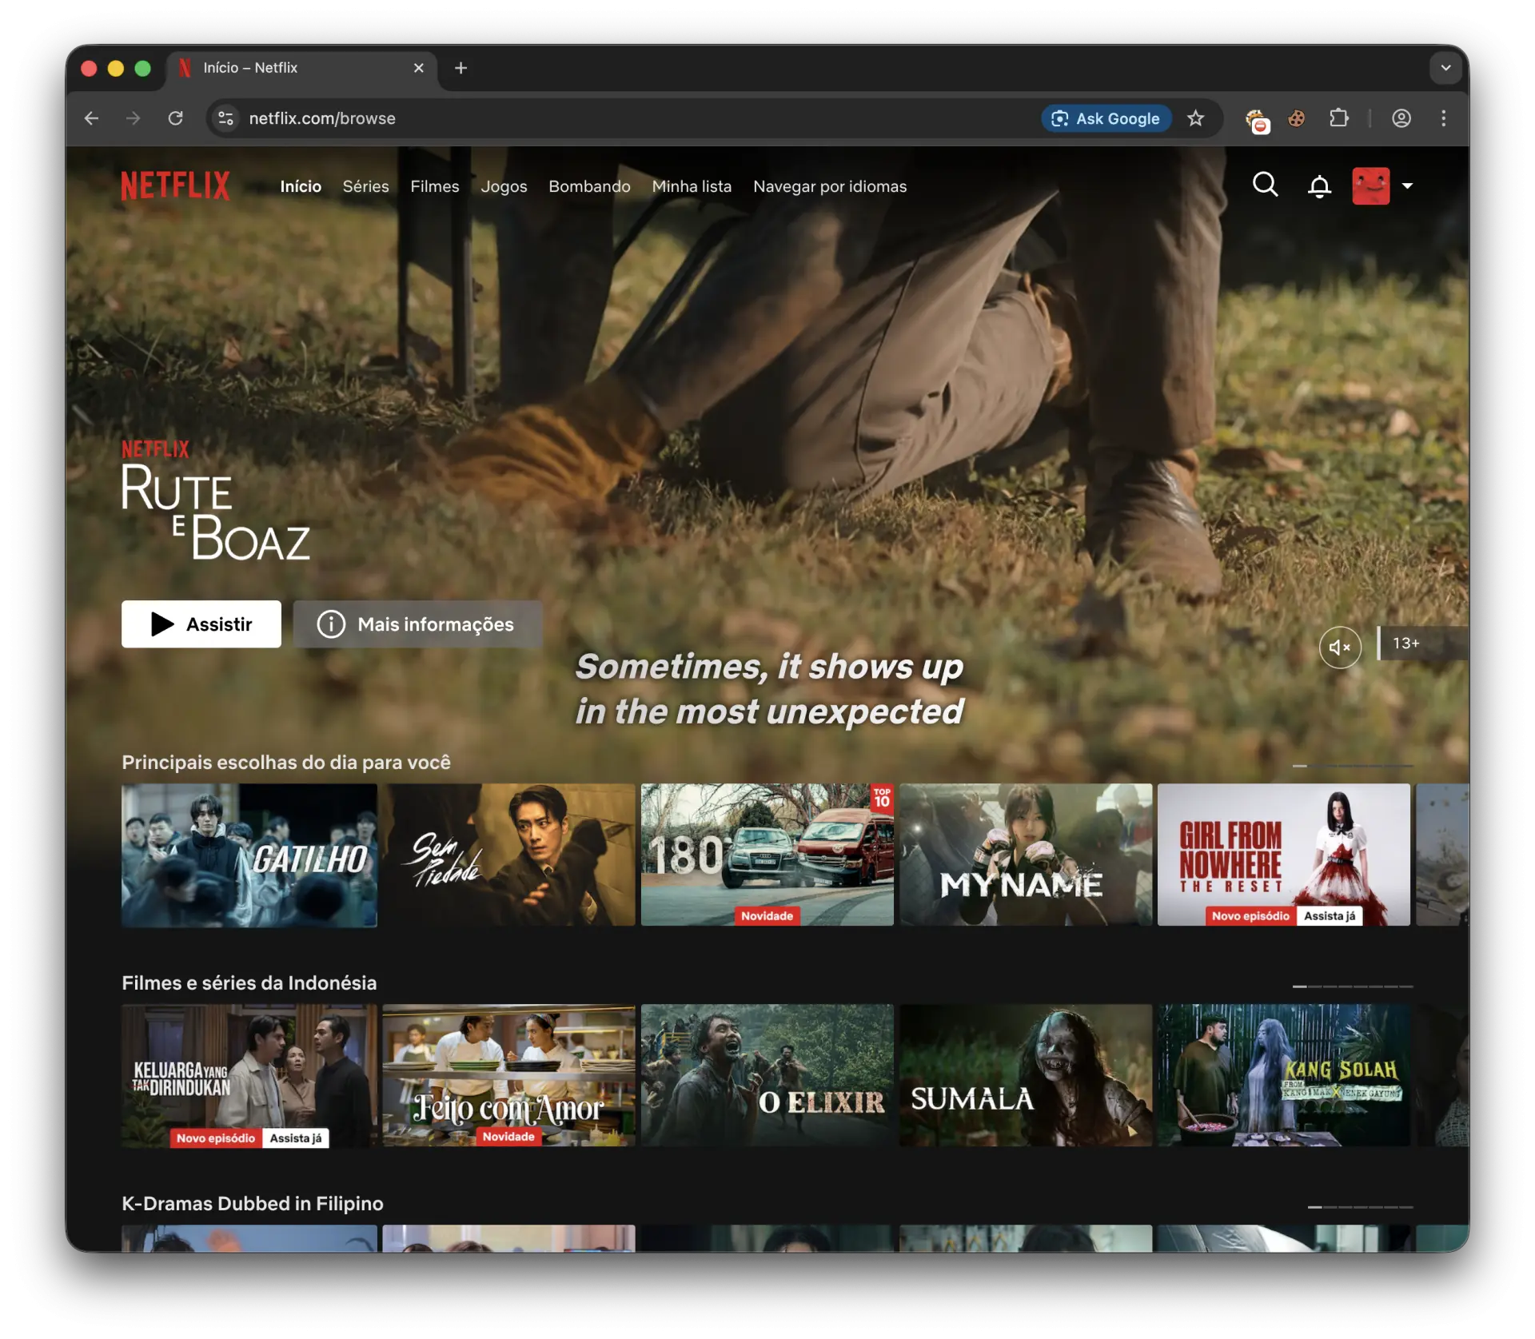
Task: Go forward in the browser
Action: tap(134, 118)
